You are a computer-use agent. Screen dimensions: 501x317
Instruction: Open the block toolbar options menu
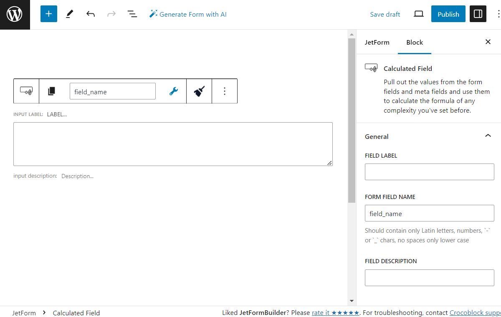point(225,91)
